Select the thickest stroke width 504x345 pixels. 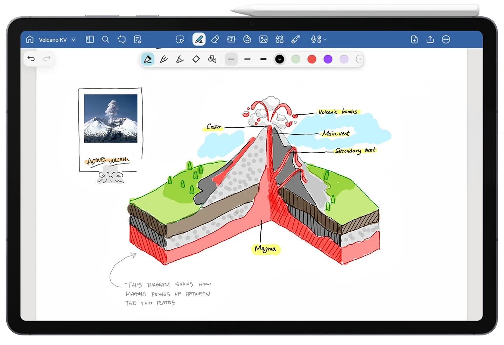tap(264, 59)
